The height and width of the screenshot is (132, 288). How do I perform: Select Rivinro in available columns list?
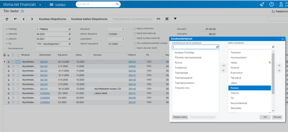[x=179, y=62]
